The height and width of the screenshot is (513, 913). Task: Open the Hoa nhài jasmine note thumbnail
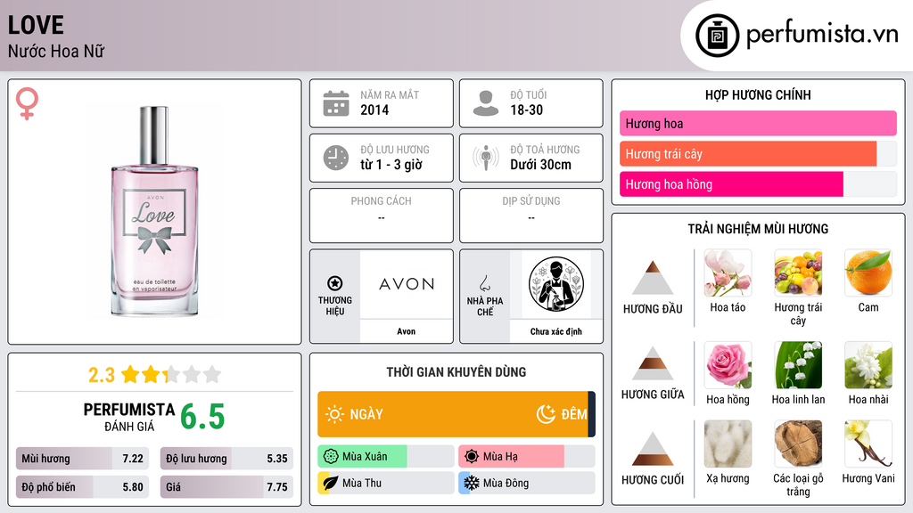(x=868, y=364)
